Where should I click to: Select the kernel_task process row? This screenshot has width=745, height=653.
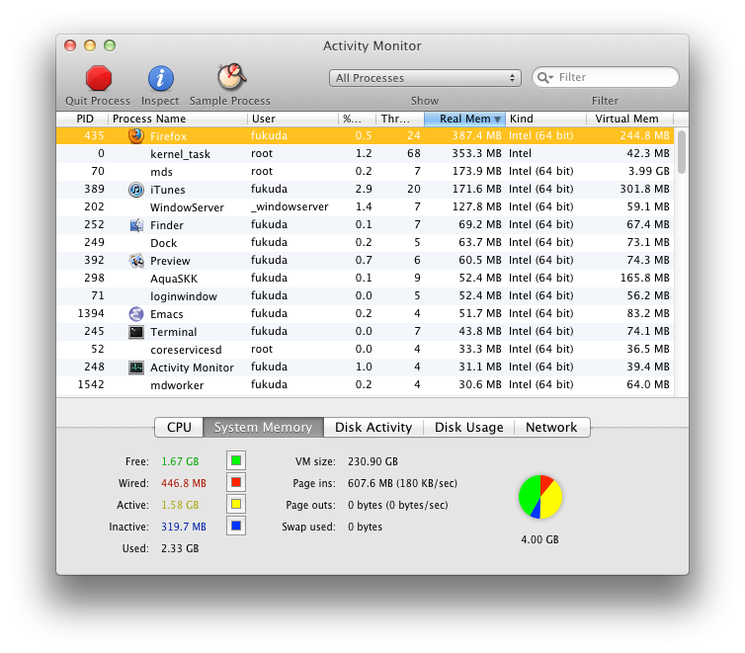click(365, 154)
